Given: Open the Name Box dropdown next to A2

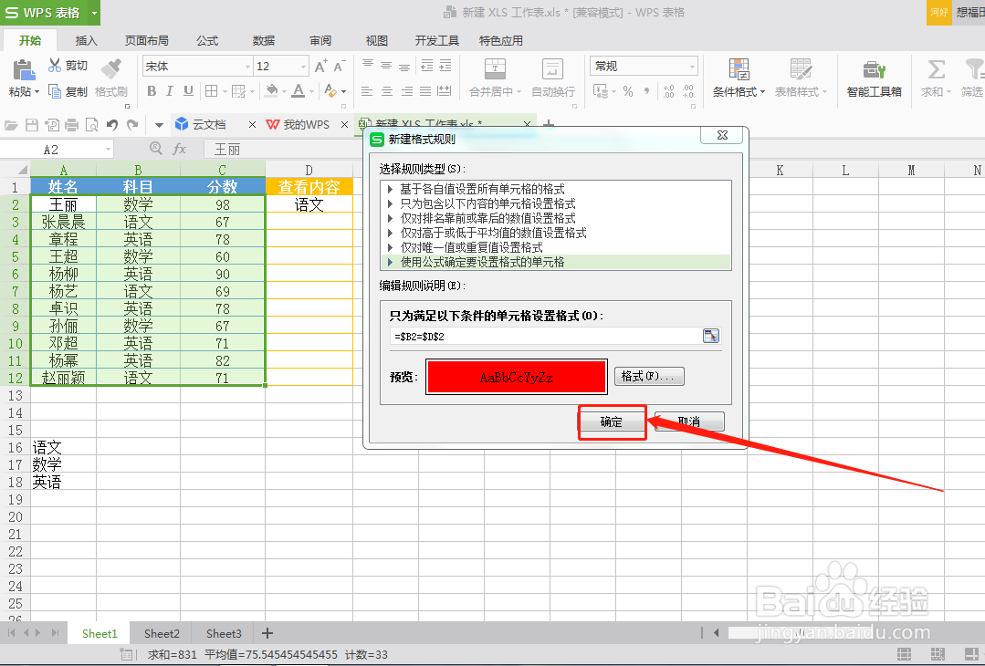Looking at the screenshot, I should (108, 150).
